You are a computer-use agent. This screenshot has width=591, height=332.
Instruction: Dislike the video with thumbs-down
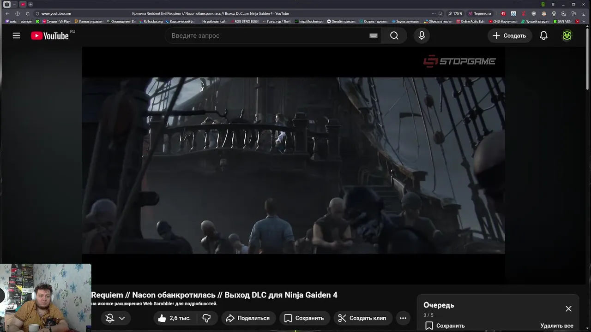click(207, 318)
